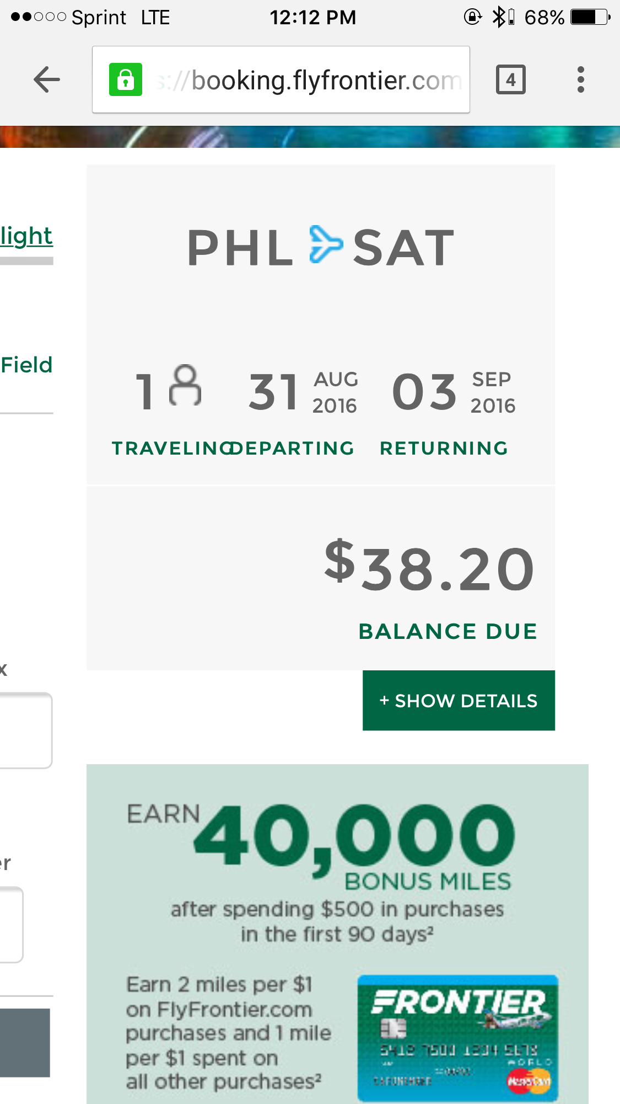Open the tab switcher showing 4
The width and height of the screenshot is (620, 1104).
(x=511, y=80)
